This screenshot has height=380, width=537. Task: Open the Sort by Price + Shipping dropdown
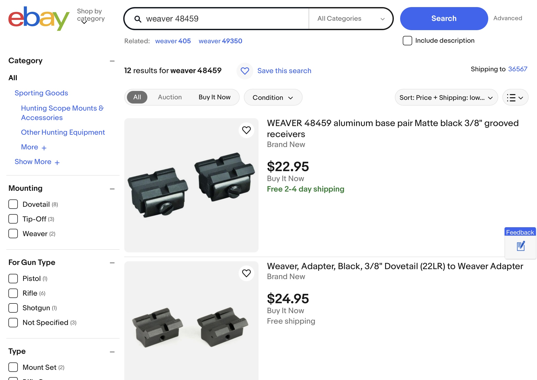pos(446,97)
